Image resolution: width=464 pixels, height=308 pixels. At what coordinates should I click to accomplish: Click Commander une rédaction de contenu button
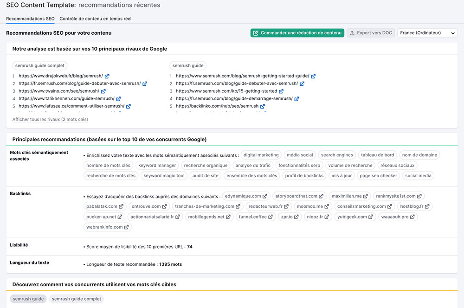pyautogui.click(x=297, y=33)
